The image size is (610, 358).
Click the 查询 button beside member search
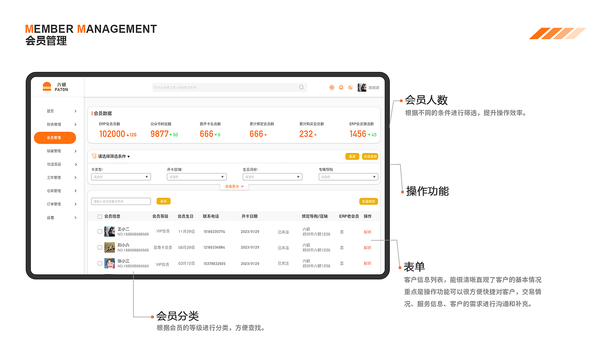163,201
